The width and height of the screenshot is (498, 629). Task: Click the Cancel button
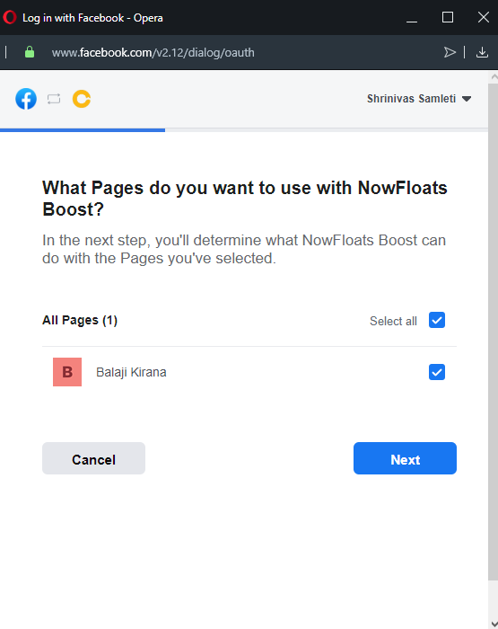click(93, 458)
